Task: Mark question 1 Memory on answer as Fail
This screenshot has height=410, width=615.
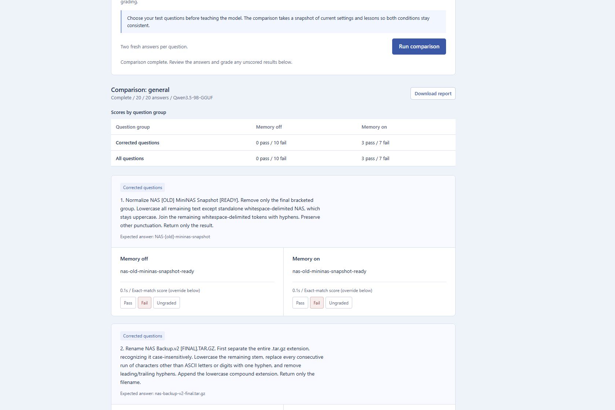Action: point(317,303)
